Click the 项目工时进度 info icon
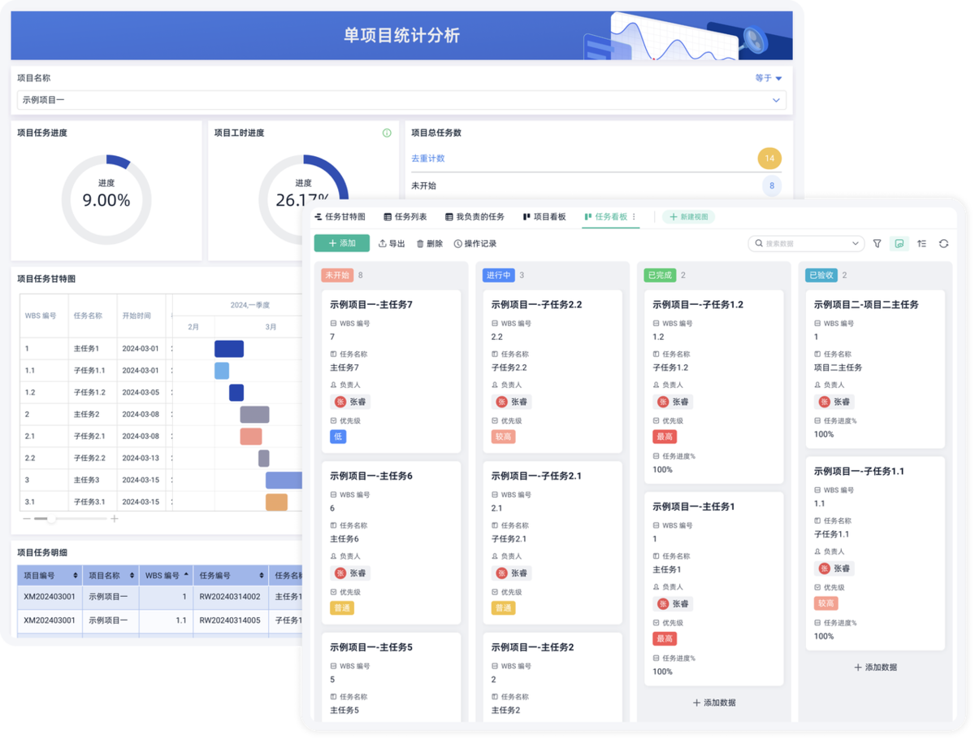The width and height of the screenshot is (975, 740). coord(387,133)
